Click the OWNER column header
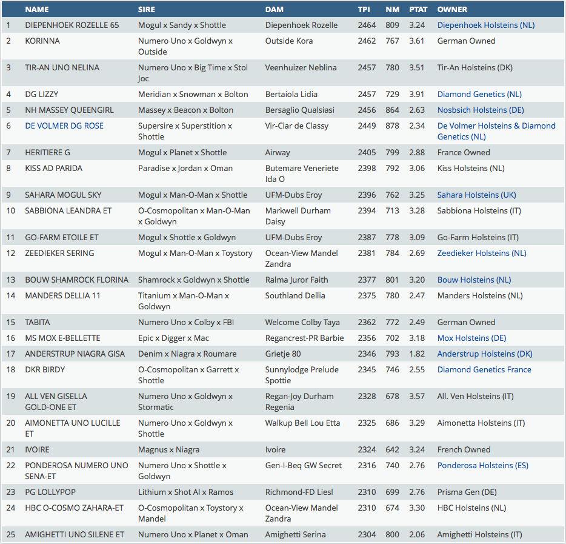 452,10
